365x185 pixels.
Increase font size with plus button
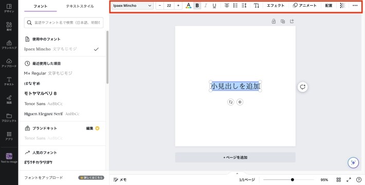tap(178, 6)
